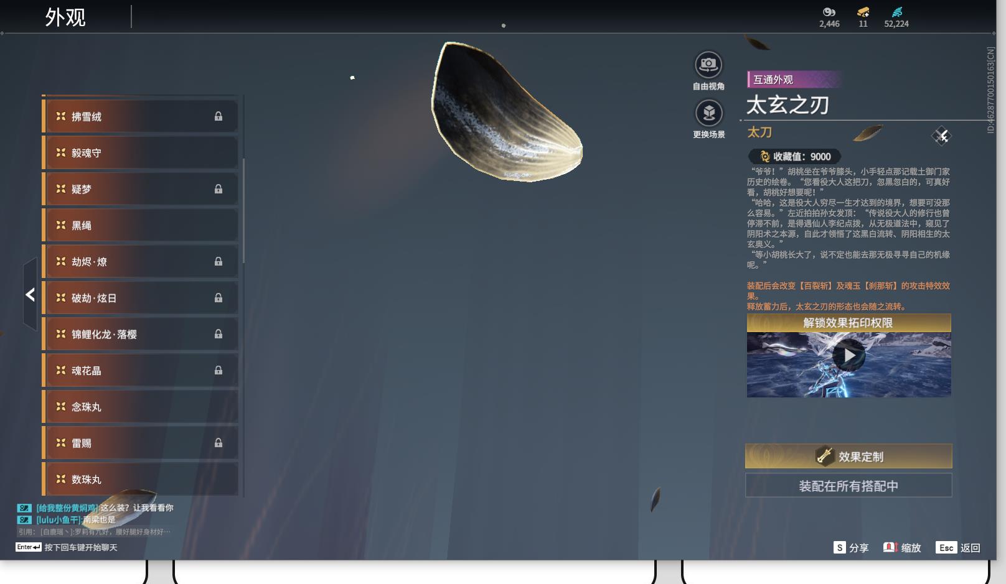The height and width of the screenshot is (584, 1006).
Task: Click the silver coin currency icon showing 2,446
Action: [x=829, y=12]
